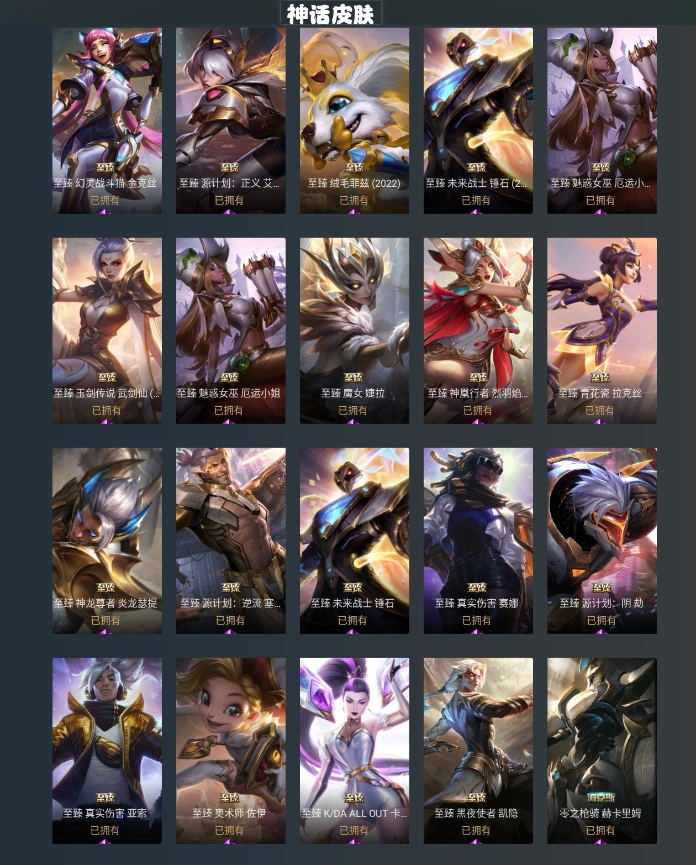Click the 至臻 badge on K/DA ALL OUT card
The image size is (696, 865).
point(354,798)
